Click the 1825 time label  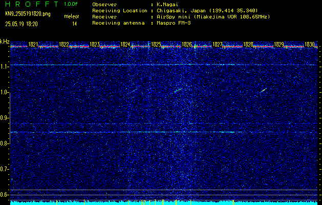pyautogui.click(x=156, y=45)
